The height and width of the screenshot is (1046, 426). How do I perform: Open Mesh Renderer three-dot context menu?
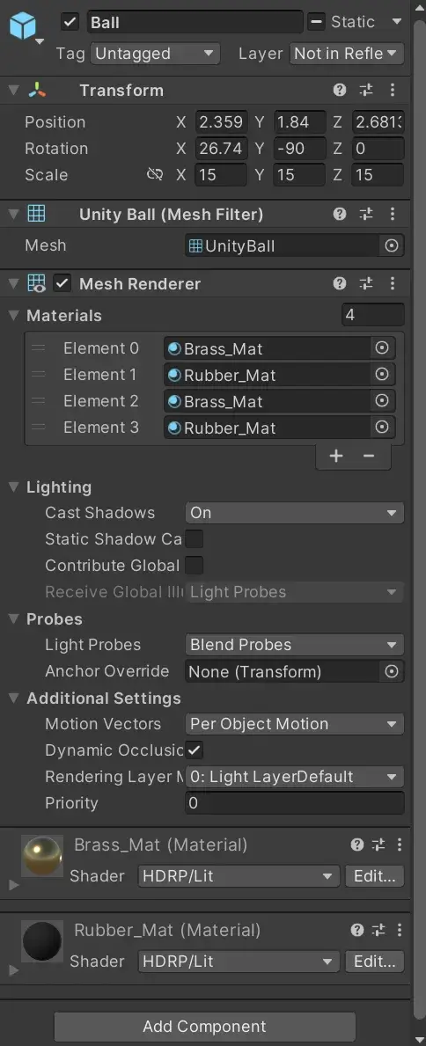point(392,283)
